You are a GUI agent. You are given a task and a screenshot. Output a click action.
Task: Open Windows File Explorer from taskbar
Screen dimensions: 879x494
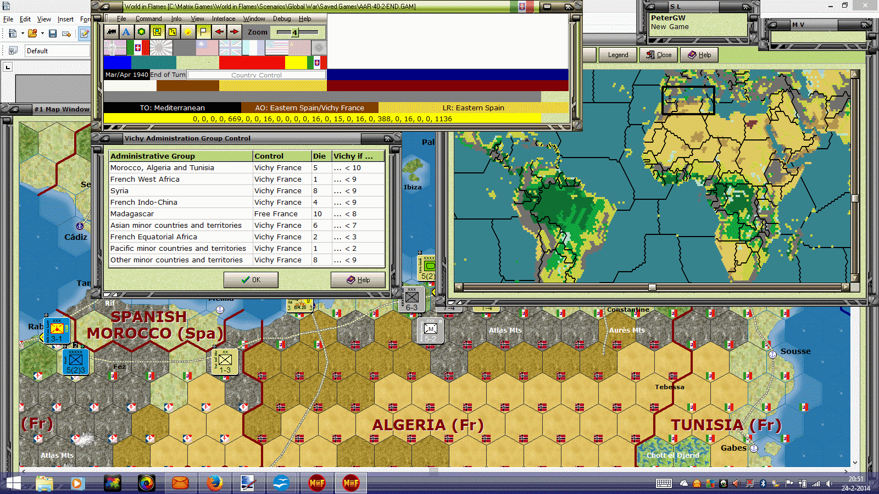[44, 483]
